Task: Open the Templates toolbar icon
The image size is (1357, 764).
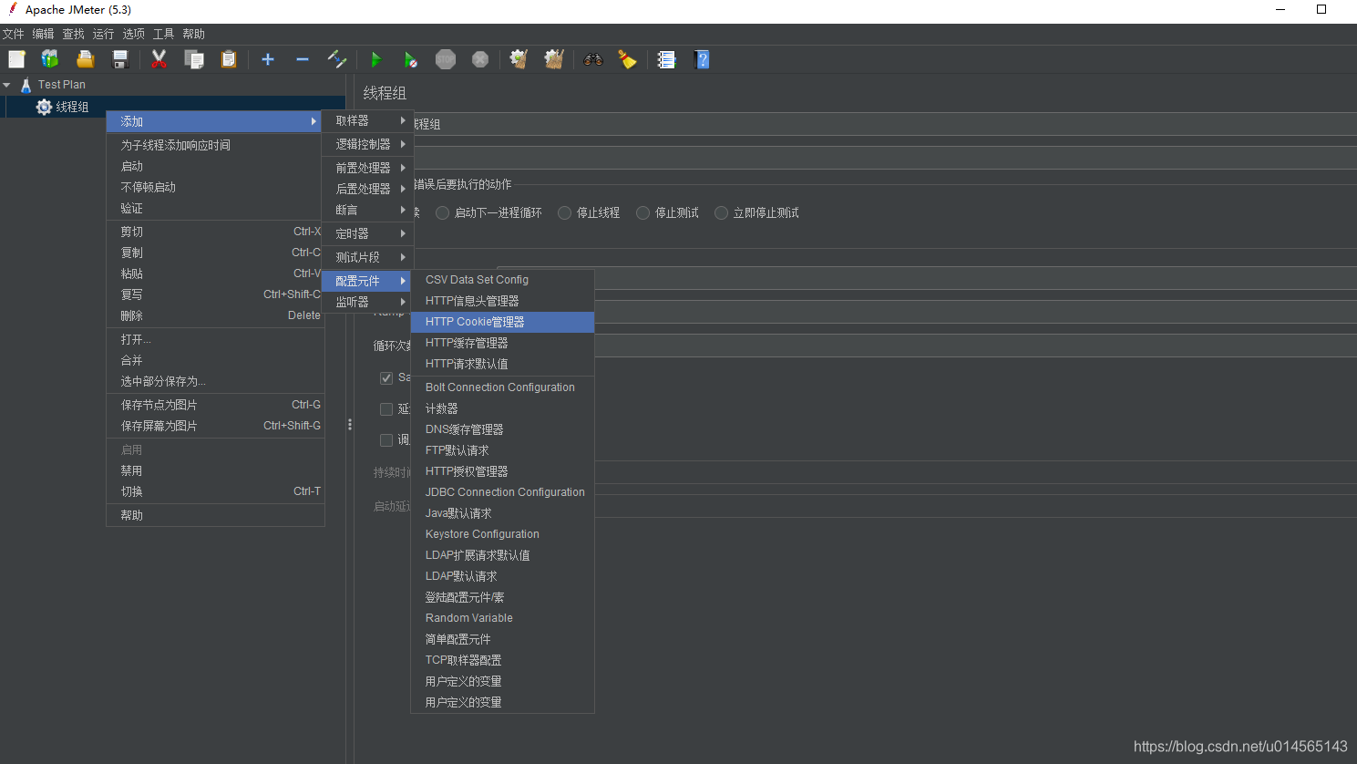Action: [x=50, y=59]
